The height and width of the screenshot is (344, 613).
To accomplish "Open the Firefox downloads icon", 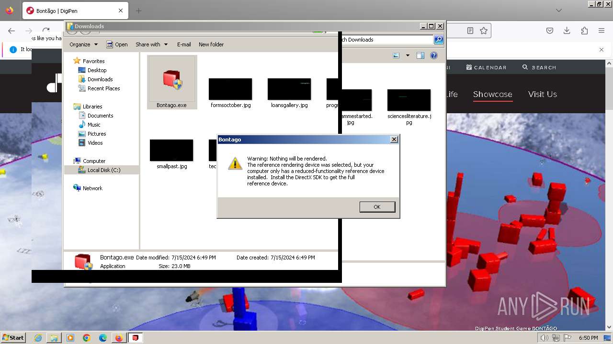I will tap(567, 31).
